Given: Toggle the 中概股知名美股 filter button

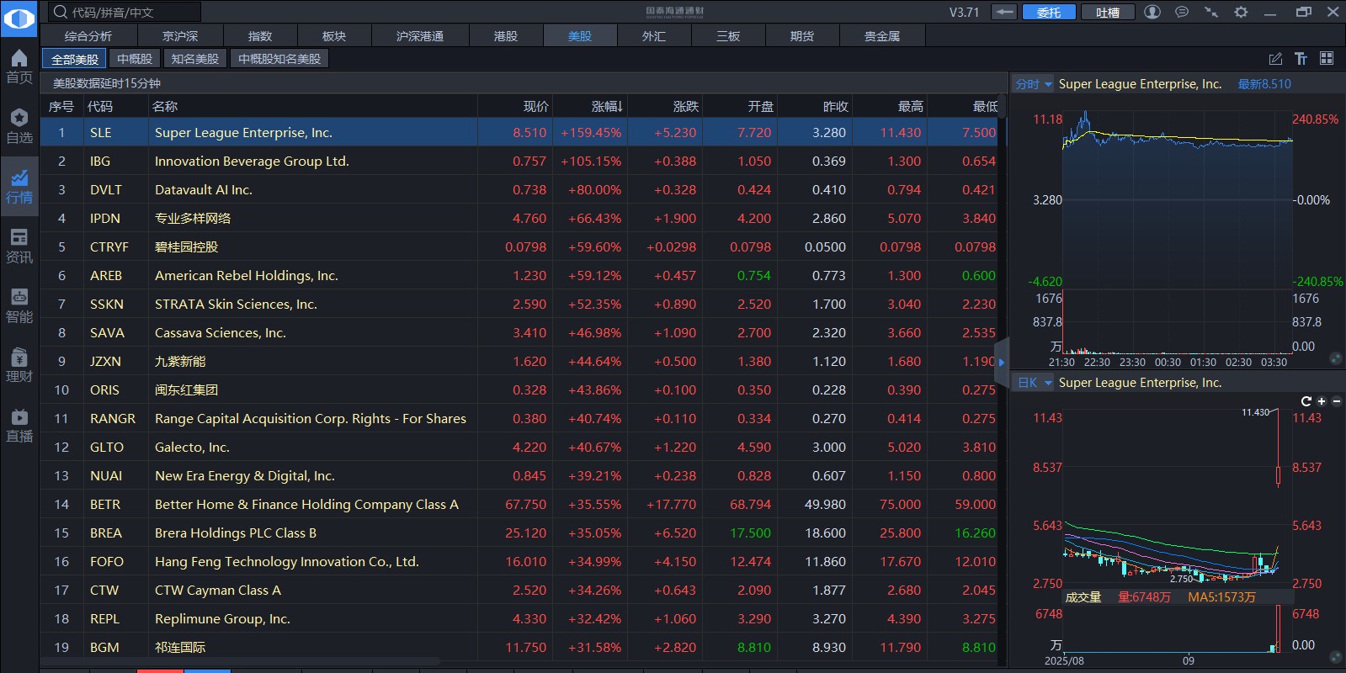Looking at the screenshot, I should (279, 59).
